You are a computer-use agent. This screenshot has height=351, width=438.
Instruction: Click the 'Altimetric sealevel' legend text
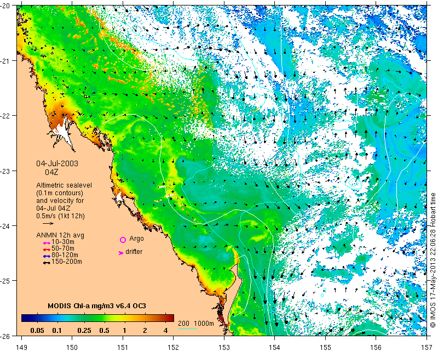[x=64, y=185]
